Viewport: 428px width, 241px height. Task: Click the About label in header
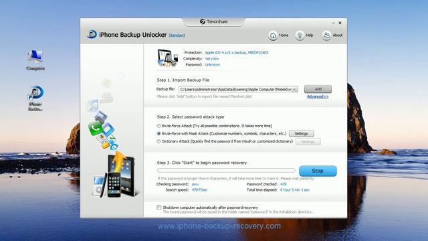click(337, 35)
